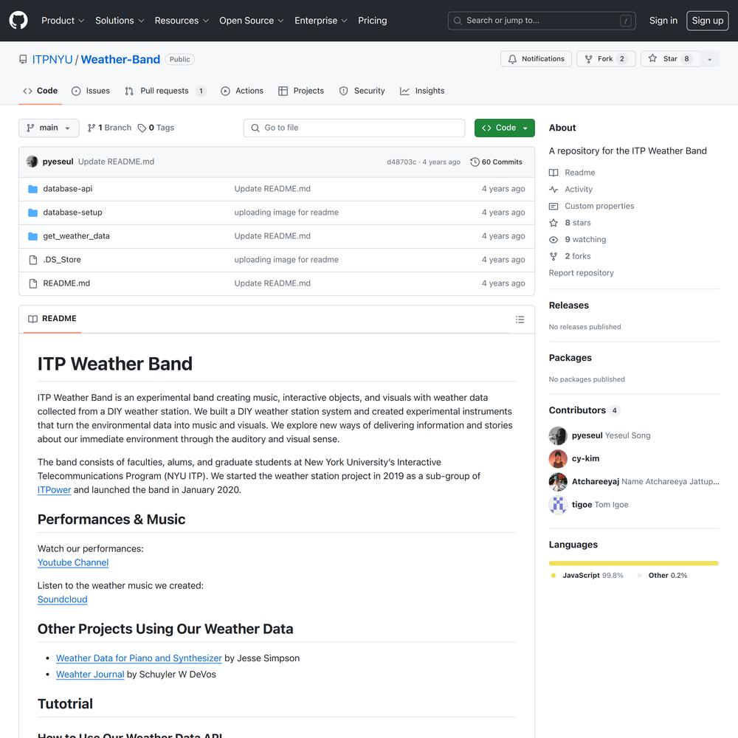738x738 pixels.
Task: Click the bell icon in Notifications button
Action: [x=512, y=59]
